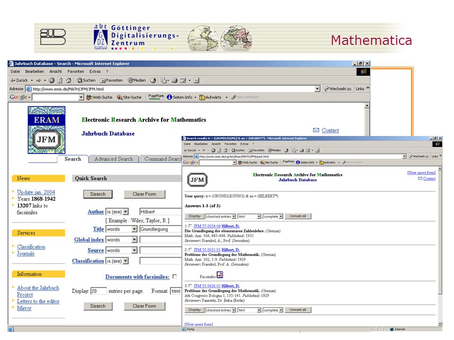Open the Title 'words' dropdown
Image resolution: width=454 pixels, height=340 pixels.
click(x=134, y=229)
